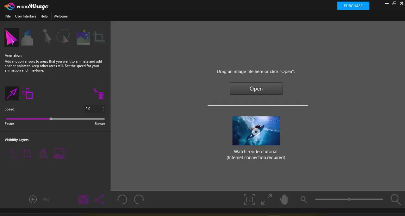405x216 pixels.
Task: Choose the pin selection pointer tool
Action: [47, 37]
